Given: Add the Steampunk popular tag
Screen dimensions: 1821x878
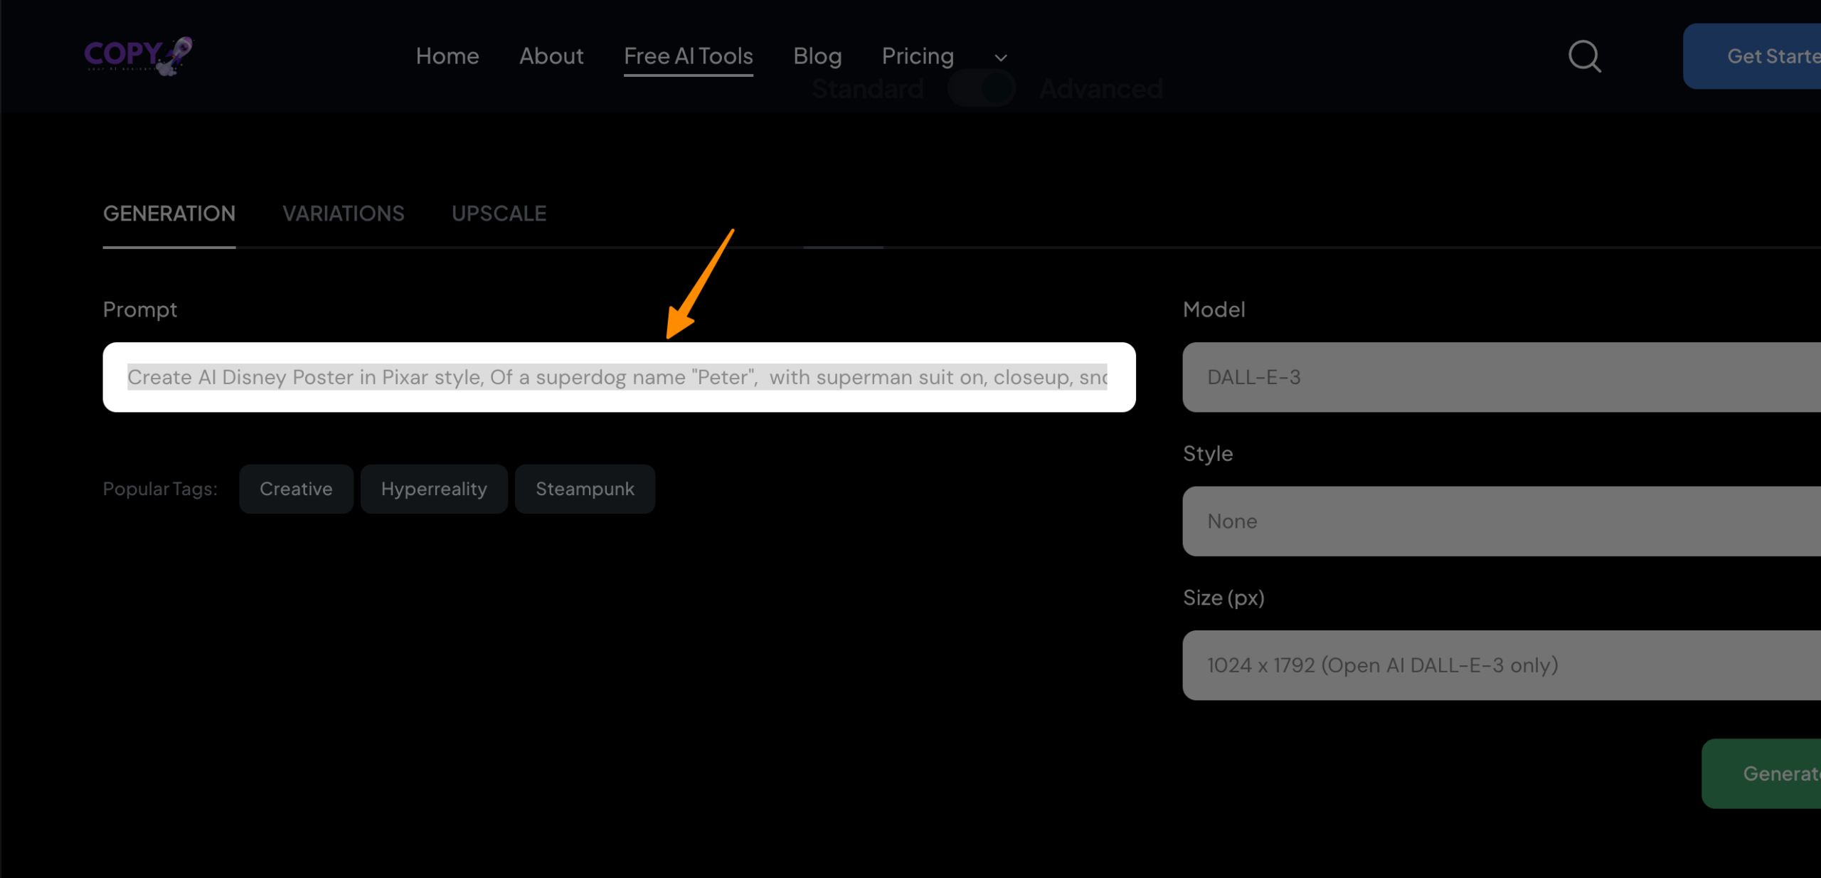Looking at the screenshot, I should click(584, 489).
